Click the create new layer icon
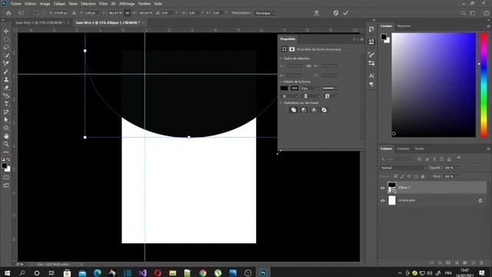Viewport: 492px width, 277px height. (474, 262)
